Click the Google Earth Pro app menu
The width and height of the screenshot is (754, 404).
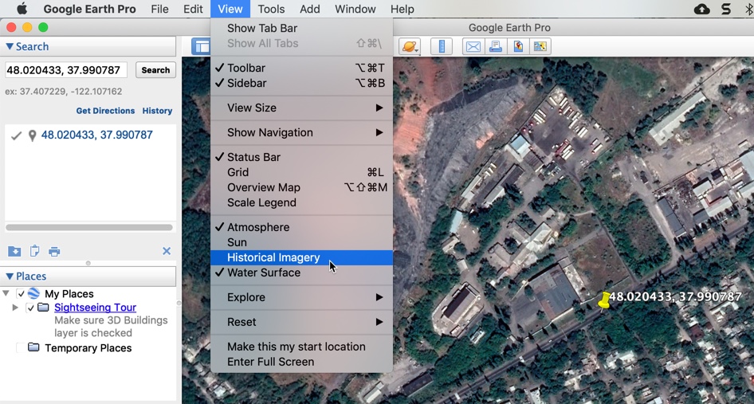(89, 9)
